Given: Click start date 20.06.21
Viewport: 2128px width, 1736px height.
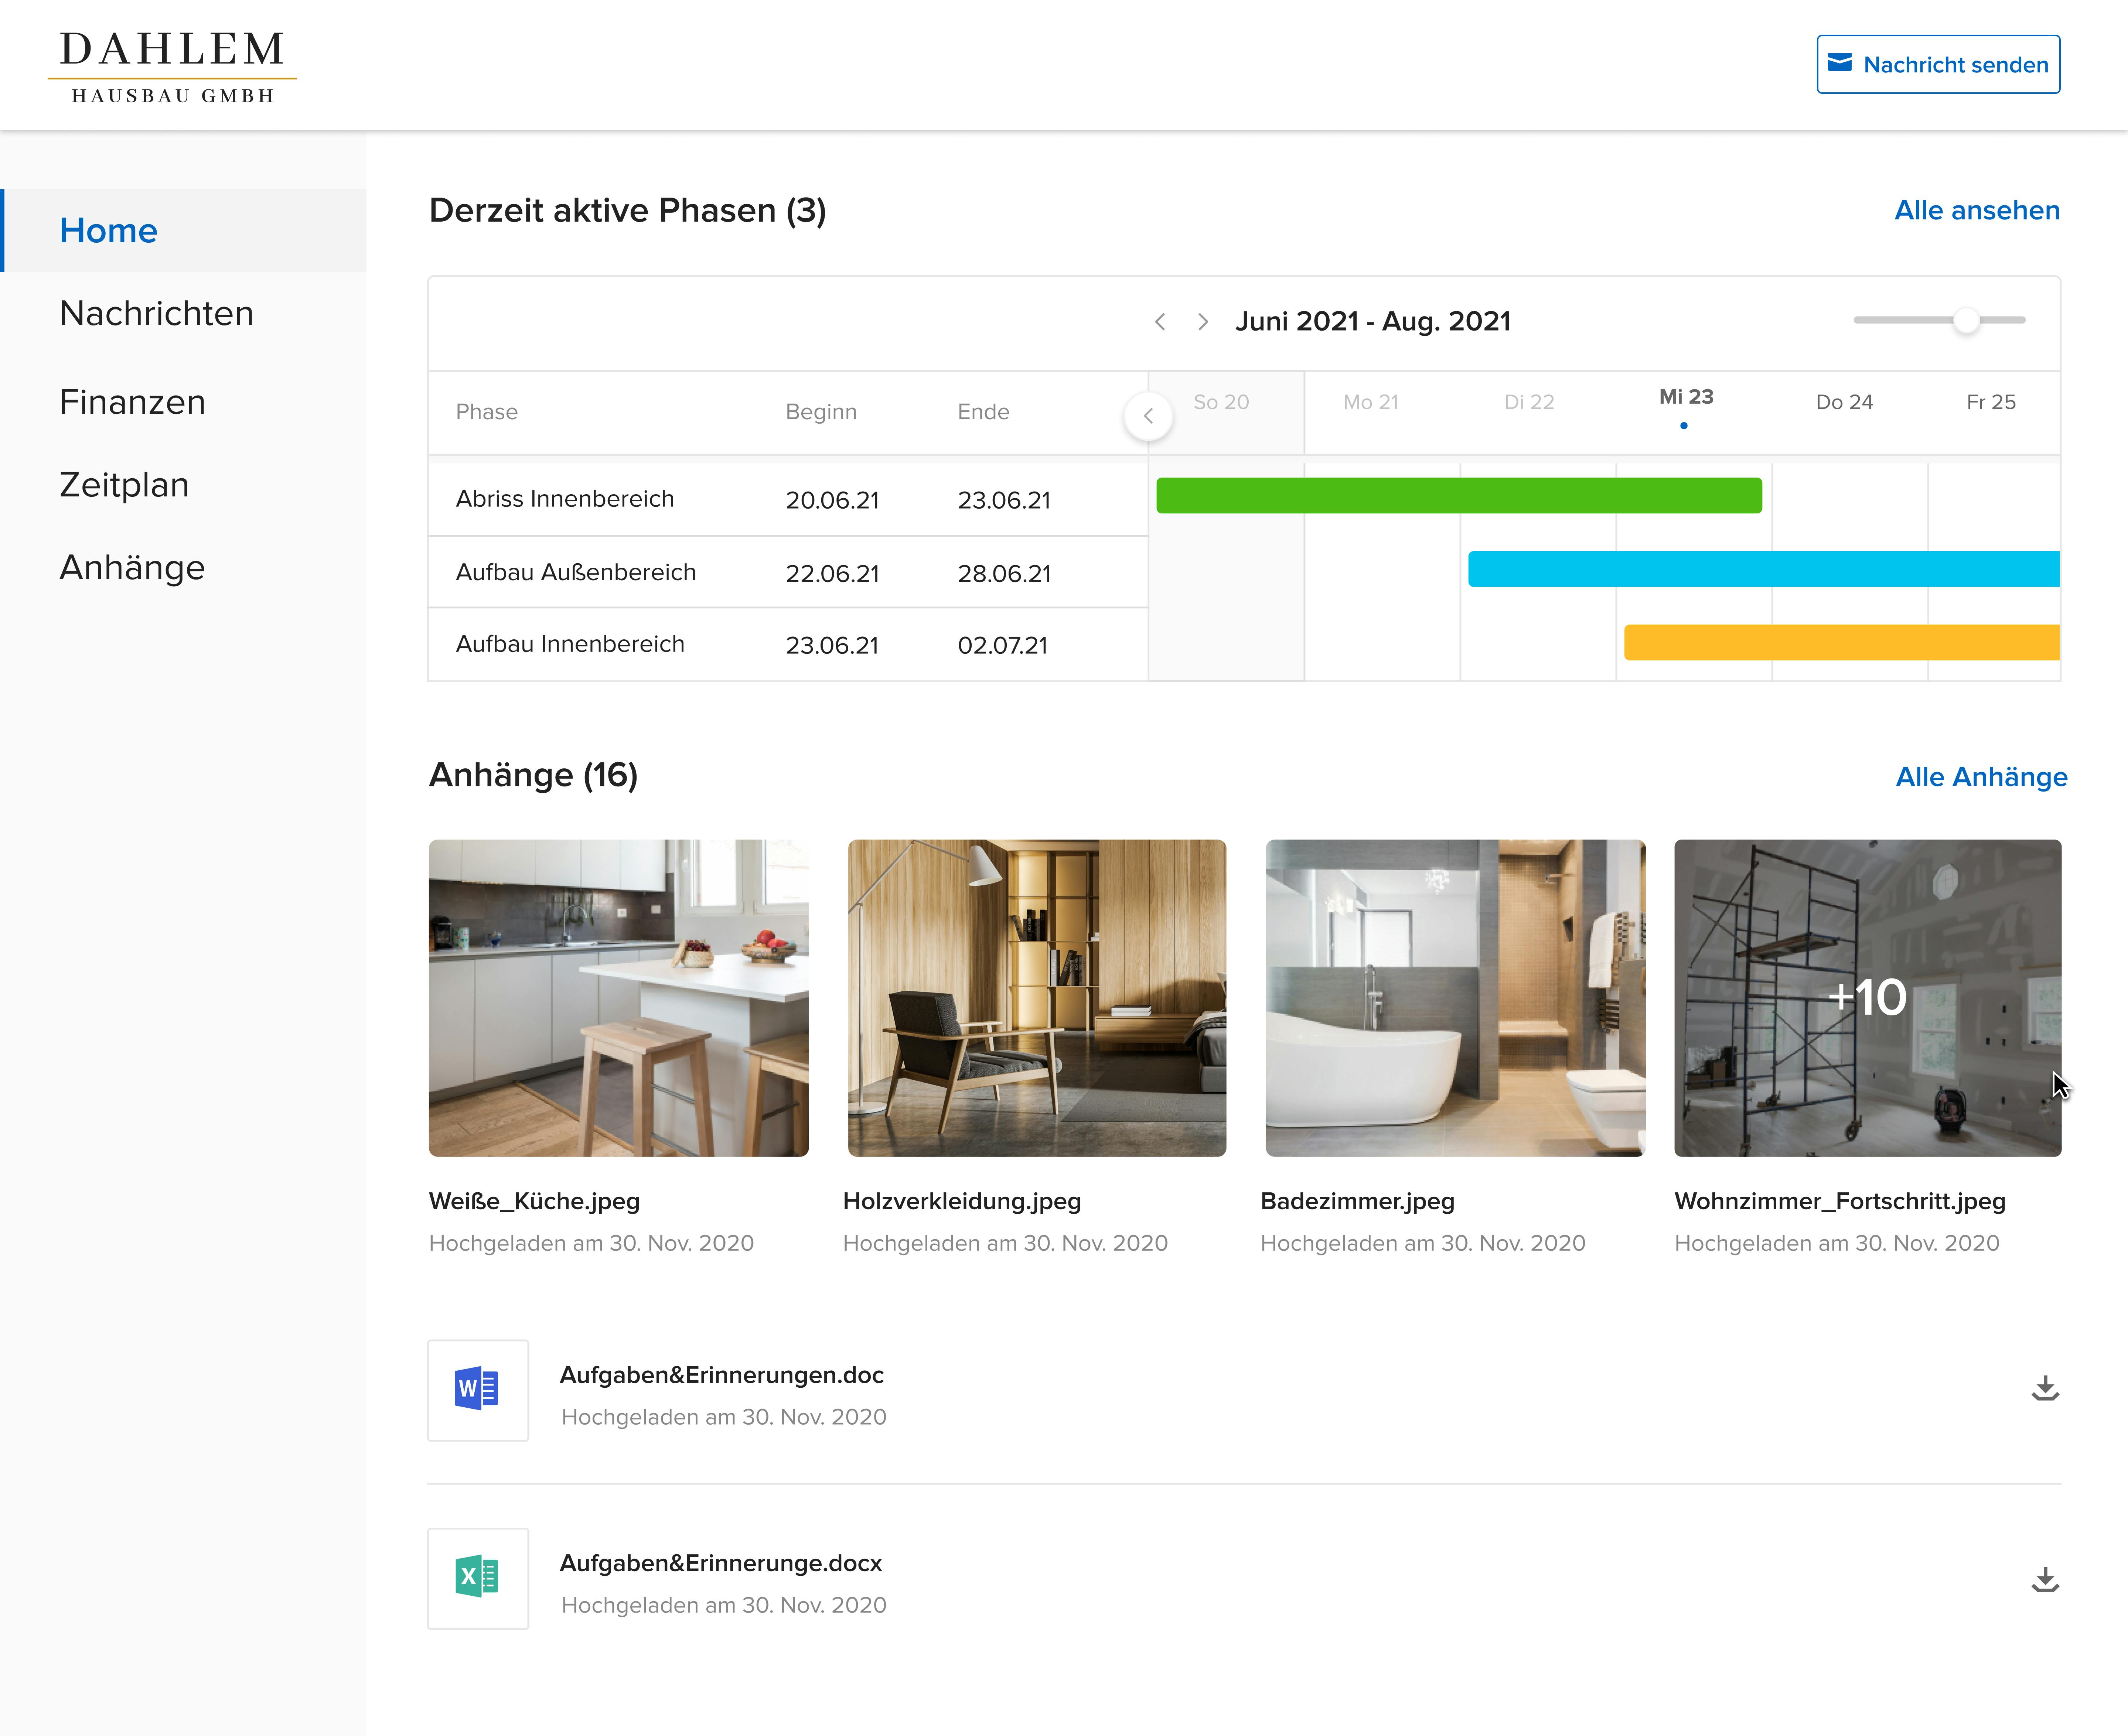Looking at the screenshot, I should click(x=832, y=500).
